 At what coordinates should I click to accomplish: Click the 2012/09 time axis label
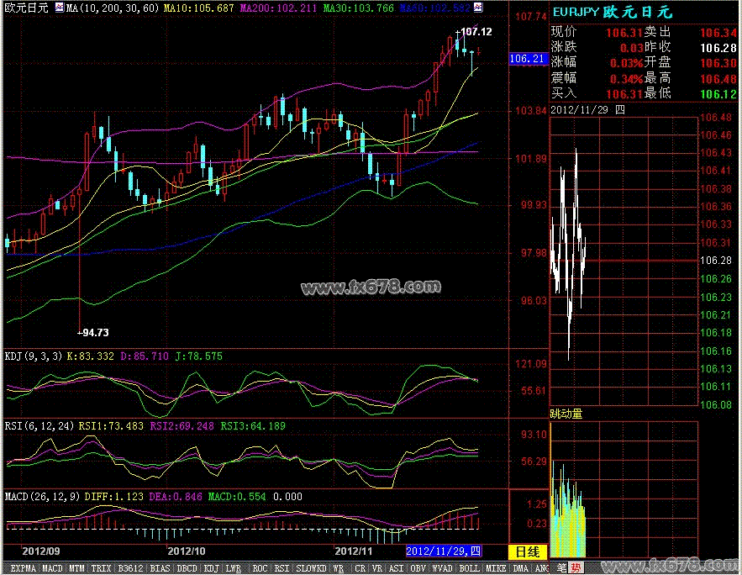pyautogui.click(x=41, y=551)
